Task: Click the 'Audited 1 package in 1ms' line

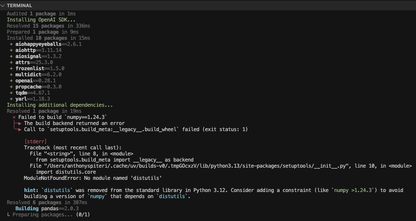Action: [x=41, y=14]
